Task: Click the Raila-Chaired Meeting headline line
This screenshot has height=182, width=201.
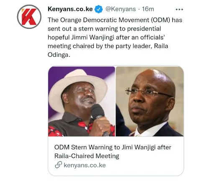Action: (x=87, y=156)
